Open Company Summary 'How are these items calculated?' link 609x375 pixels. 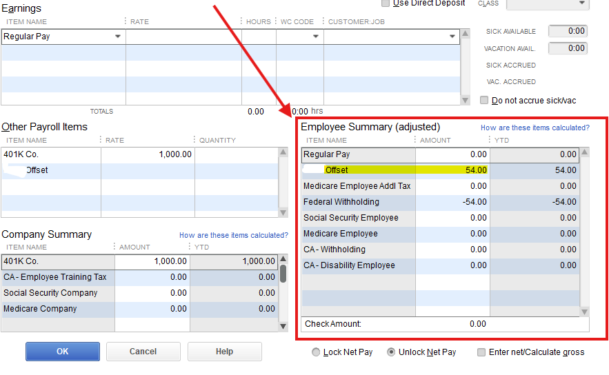pyautogui.click(x=233, y=235)
